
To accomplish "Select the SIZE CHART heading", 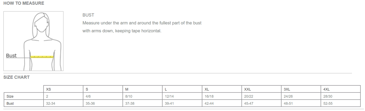I will pyautogui.click(x=16, y=77).
